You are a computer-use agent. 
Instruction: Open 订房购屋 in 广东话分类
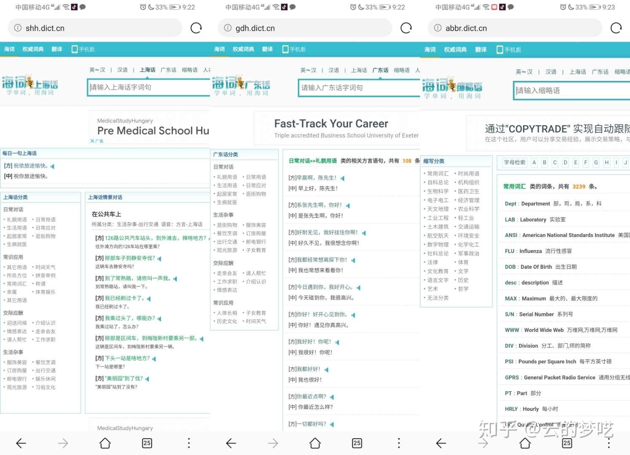pos(256,233)
